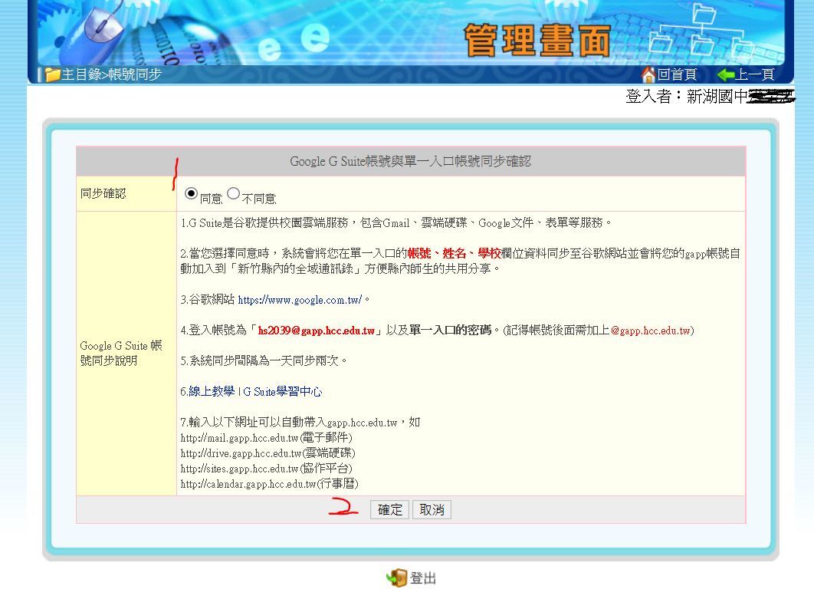Click the http://calendar.gapp.hcc.edu.tw address text
The height and width of the screenshot is (599, 814).
(248, 484)
